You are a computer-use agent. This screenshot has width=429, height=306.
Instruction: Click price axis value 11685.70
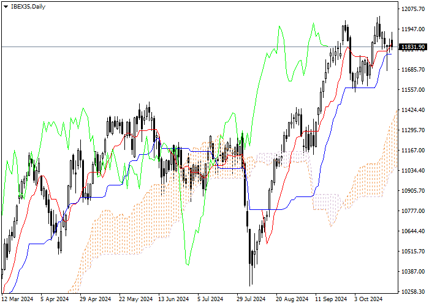[x=413, y=70]
